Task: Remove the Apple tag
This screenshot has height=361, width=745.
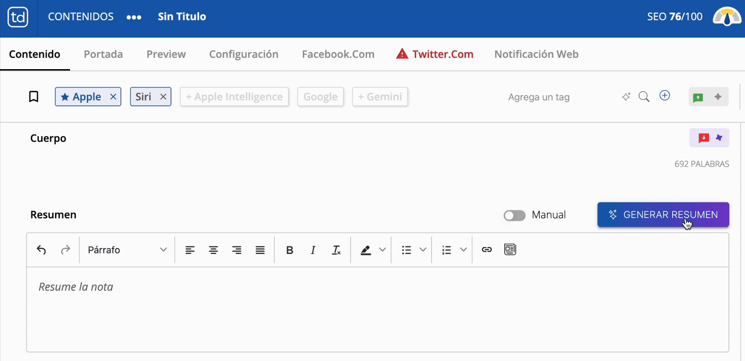Action: (113, 97)
